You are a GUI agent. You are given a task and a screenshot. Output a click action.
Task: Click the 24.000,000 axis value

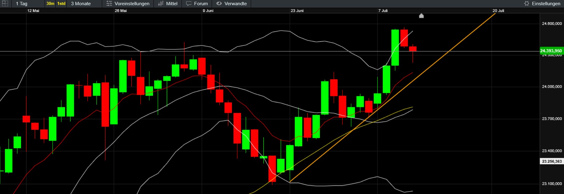(552, 87)
